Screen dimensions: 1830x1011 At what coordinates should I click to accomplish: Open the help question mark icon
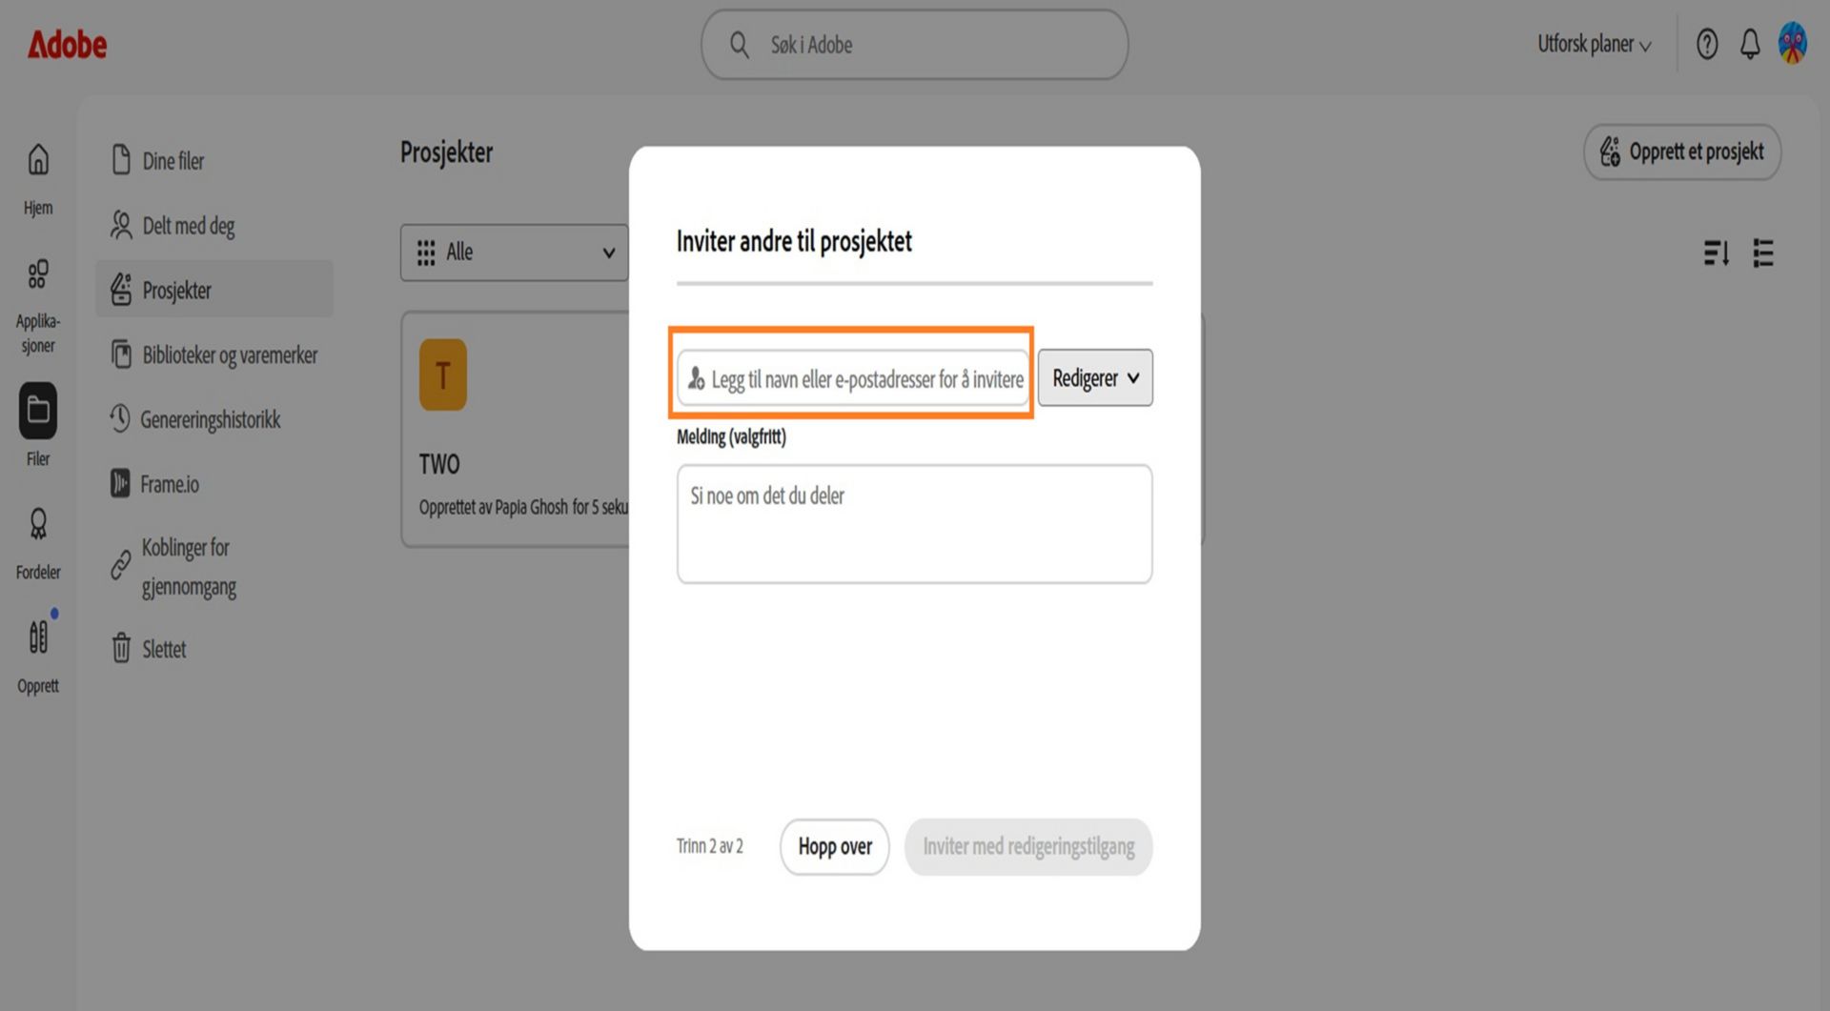(1707, 44)
